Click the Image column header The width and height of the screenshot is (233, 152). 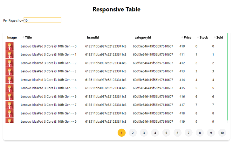(x=12, y=37)
